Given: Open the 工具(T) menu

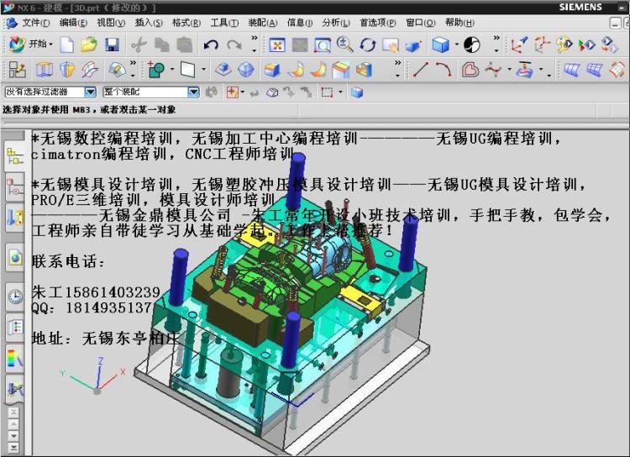Looking at the screenshot, I should pos(224,23).
